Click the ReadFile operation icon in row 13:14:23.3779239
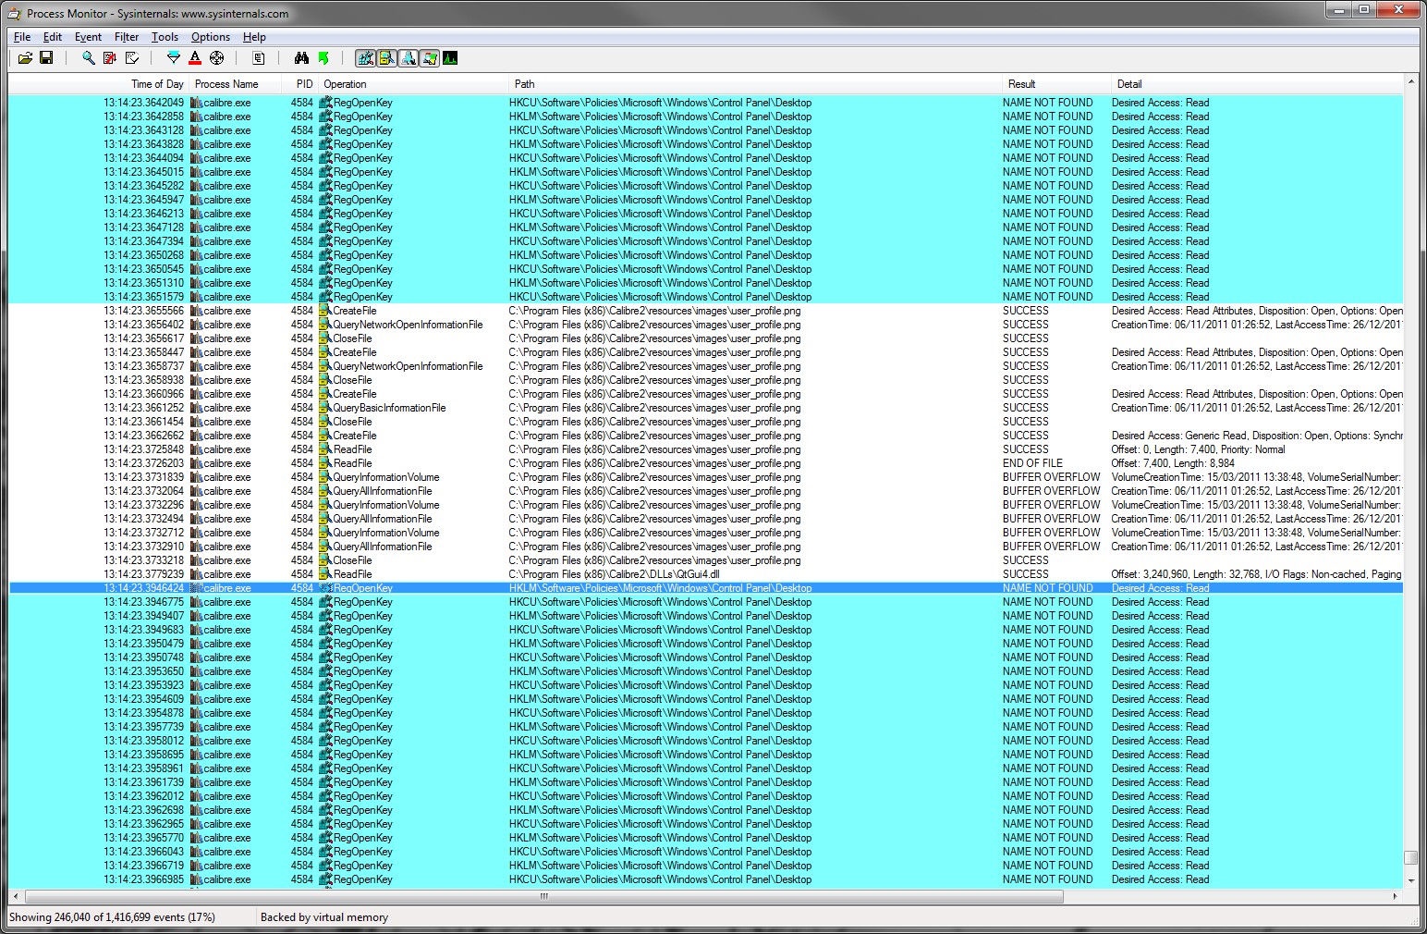Viewport: 1427px width, 934px height. tap(325, 574)
